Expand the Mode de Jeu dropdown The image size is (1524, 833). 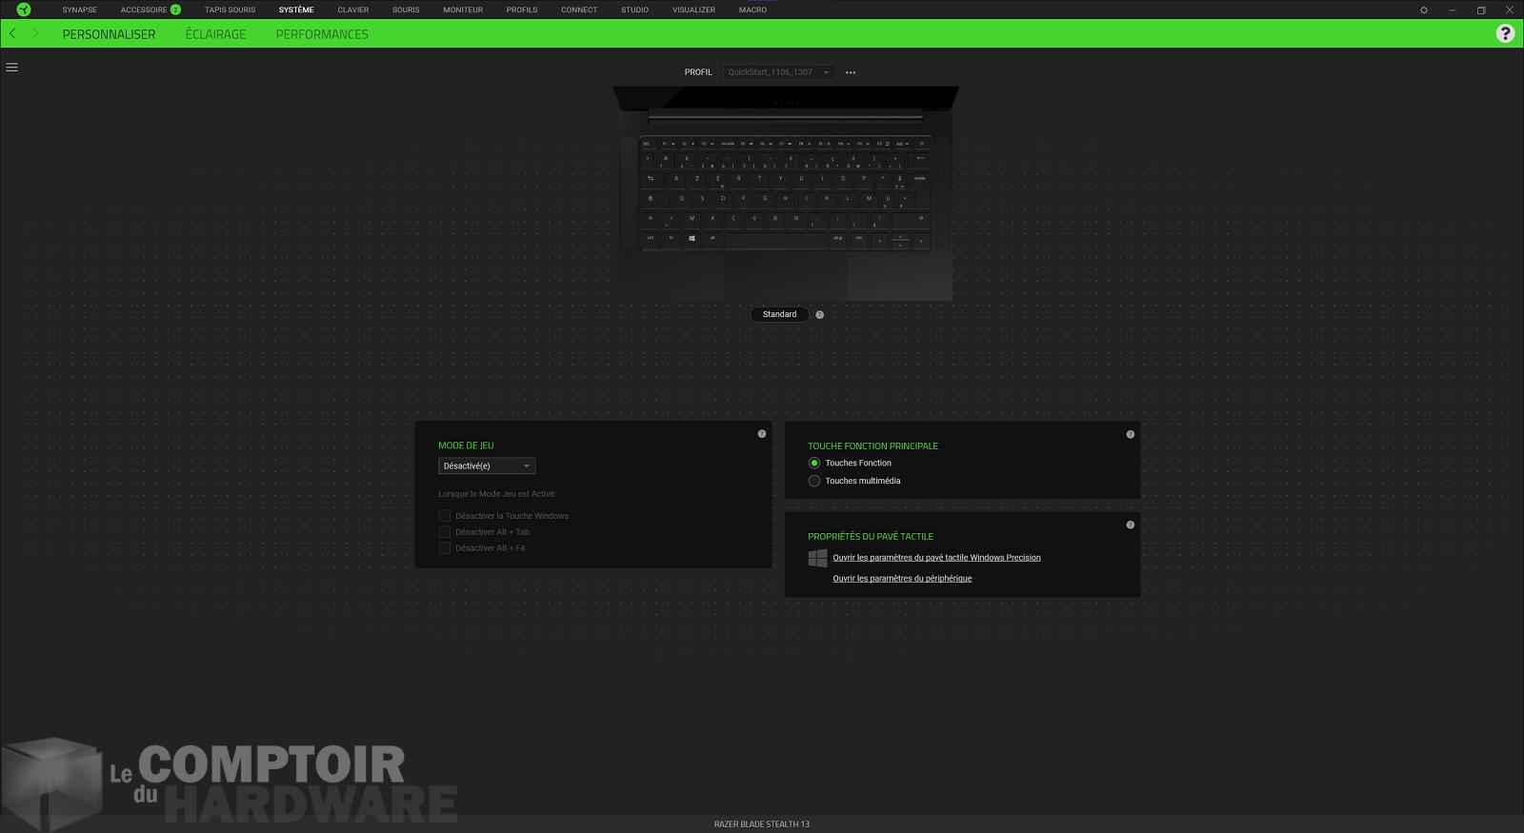[x=487, y=466]
